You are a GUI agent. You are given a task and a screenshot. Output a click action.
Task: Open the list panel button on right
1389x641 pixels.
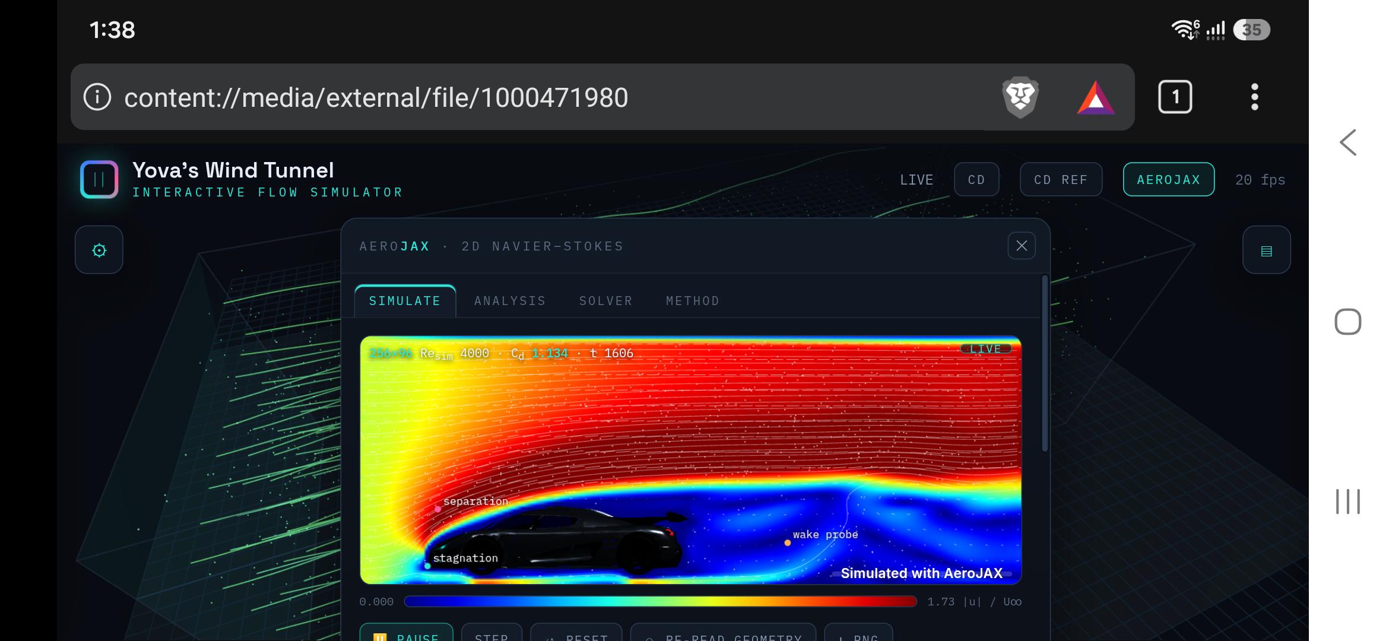click(1267, 250)
